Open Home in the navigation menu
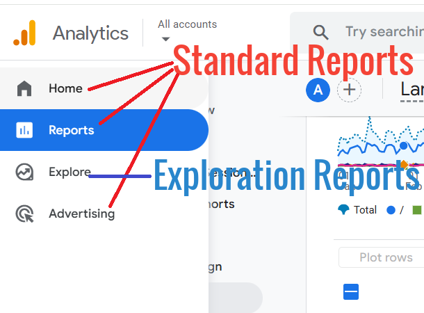The width and height of the screenshot is (424, 313). click(x=104, y=88)
